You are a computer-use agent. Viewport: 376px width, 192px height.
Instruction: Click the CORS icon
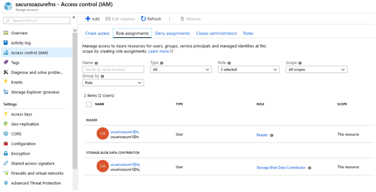click(6, 134)
